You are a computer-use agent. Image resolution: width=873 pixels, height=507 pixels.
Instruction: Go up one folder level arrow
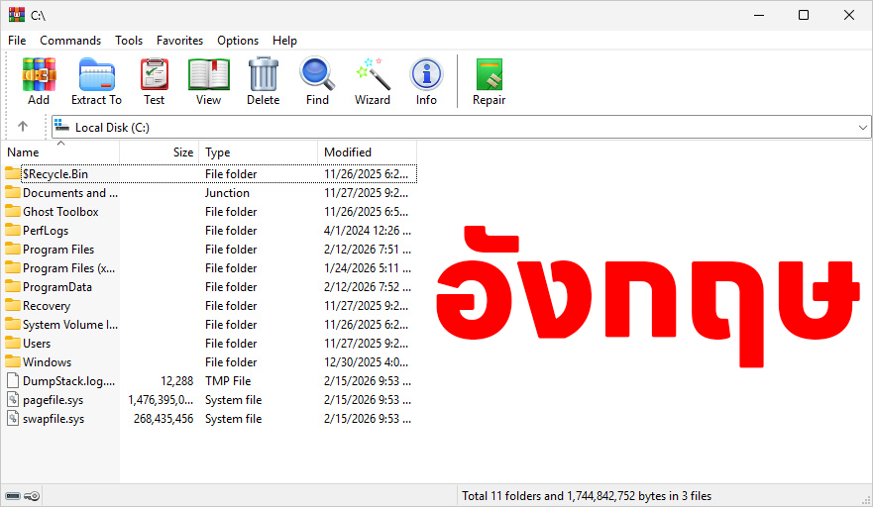[x=23, y=127]
